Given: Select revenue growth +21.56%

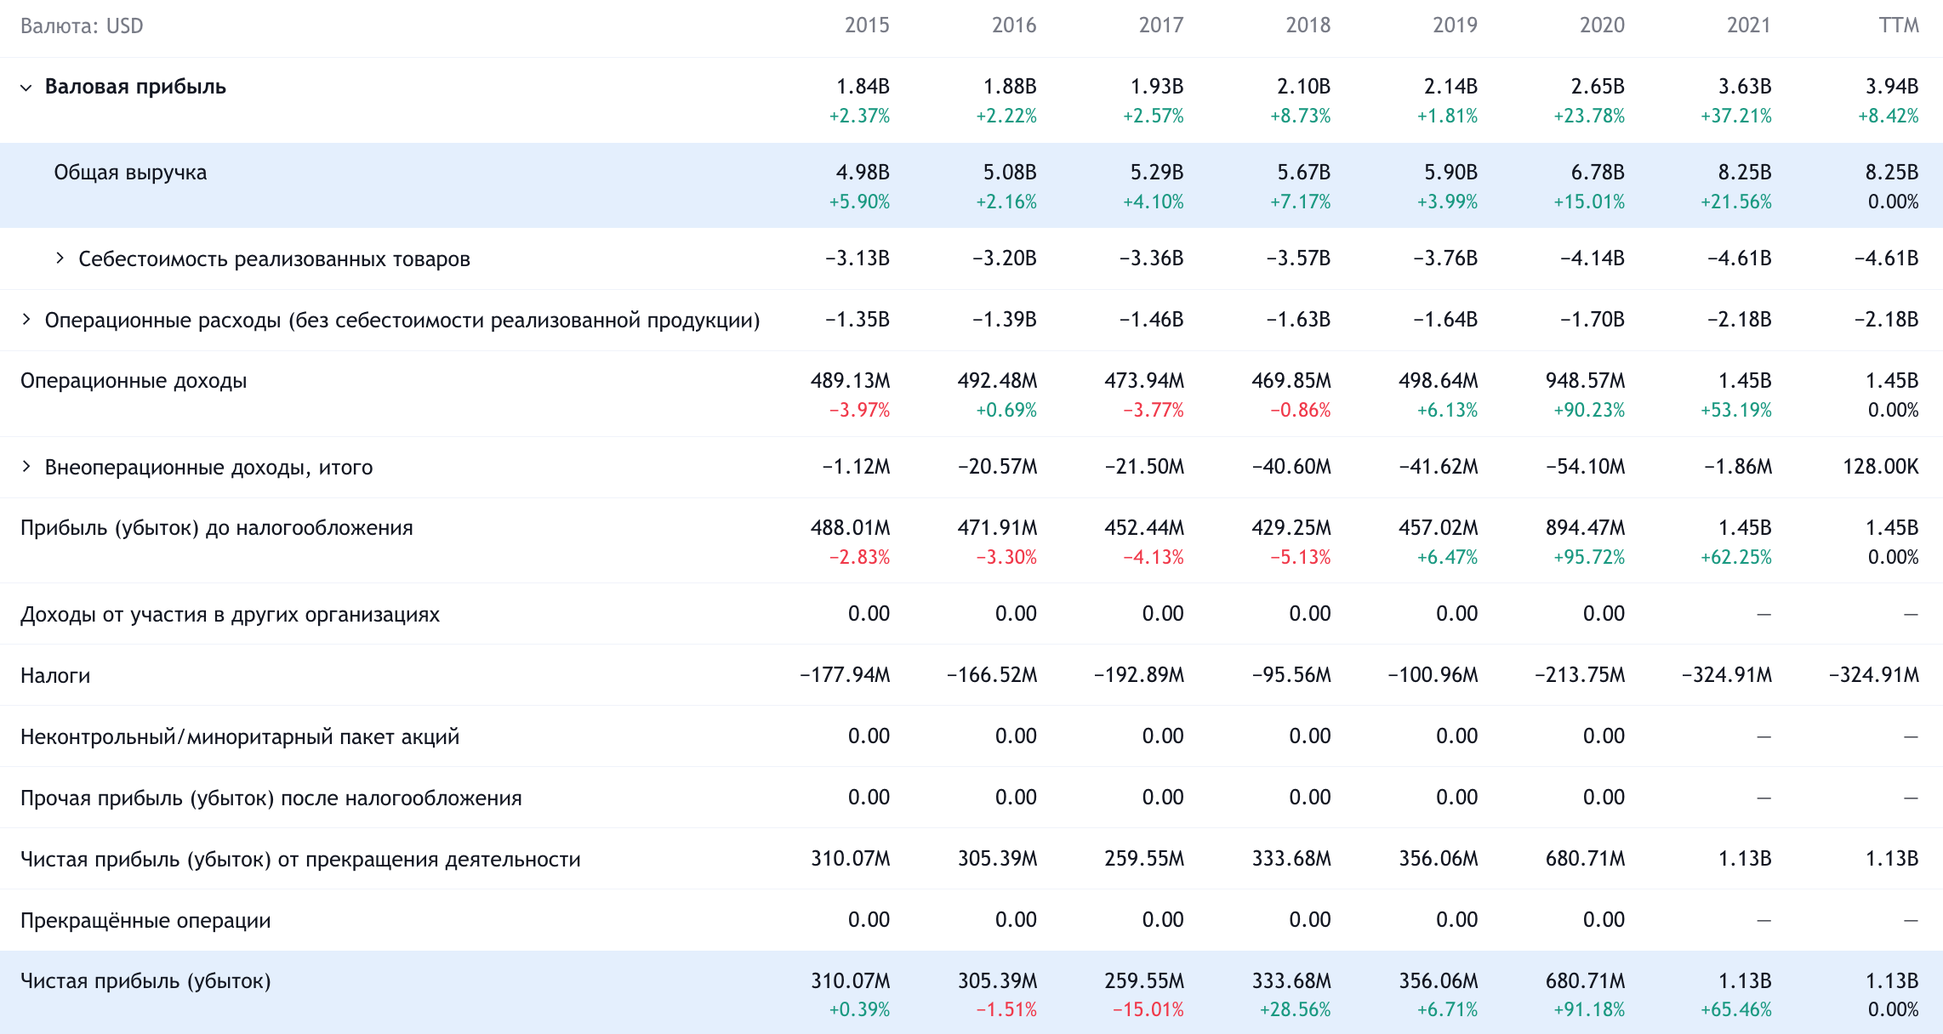Looking at the screenshot, I should (x=1736, y=202).
